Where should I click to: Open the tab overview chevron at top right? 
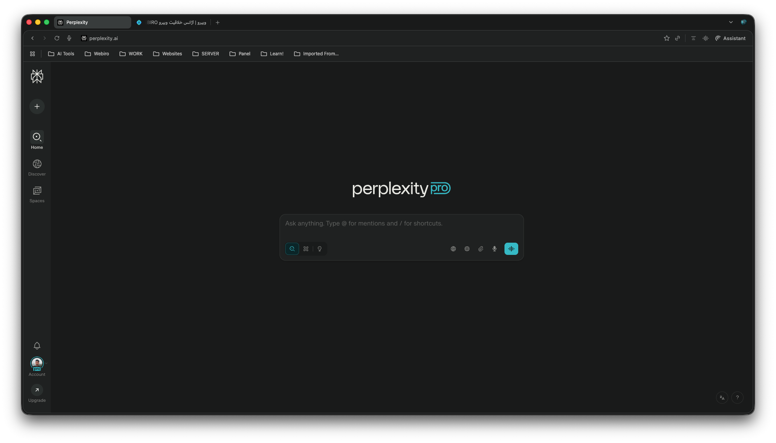point(731,22)
